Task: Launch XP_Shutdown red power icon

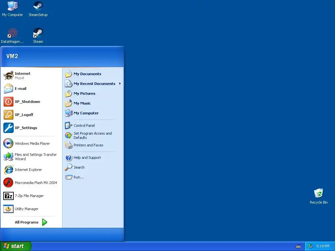Action: click(x=8, y=102)
